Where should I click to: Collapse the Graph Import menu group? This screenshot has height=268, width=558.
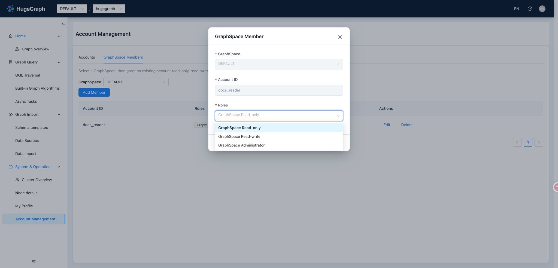click(x=59, y=114)
